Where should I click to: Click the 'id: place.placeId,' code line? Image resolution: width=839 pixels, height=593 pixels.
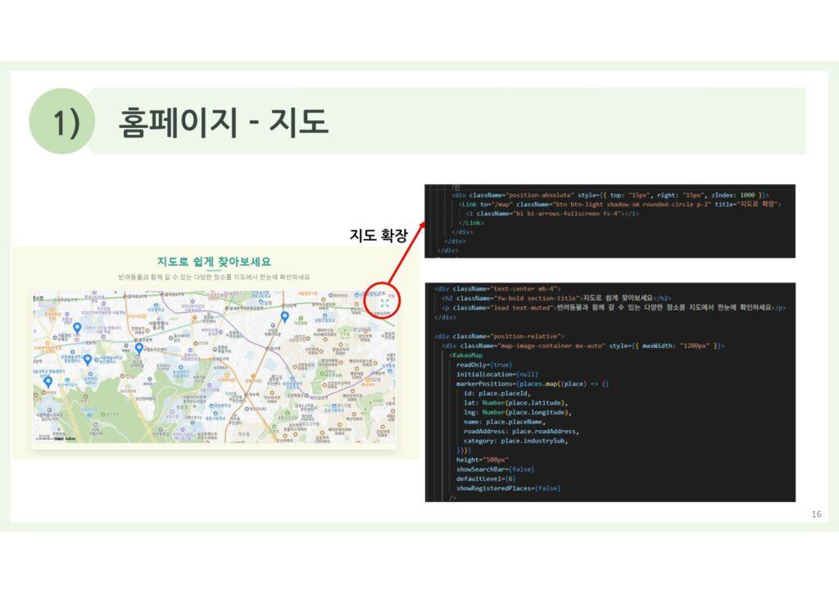tap(497, 393)
